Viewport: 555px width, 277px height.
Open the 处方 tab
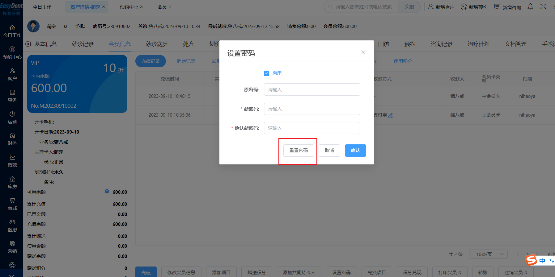(x=189, y=44)
